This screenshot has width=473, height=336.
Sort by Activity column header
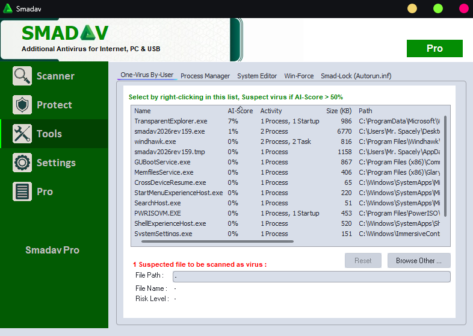tap(271, 111)
